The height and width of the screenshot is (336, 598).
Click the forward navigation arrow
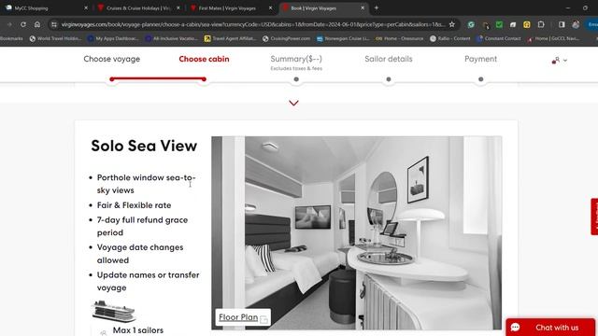9,24
